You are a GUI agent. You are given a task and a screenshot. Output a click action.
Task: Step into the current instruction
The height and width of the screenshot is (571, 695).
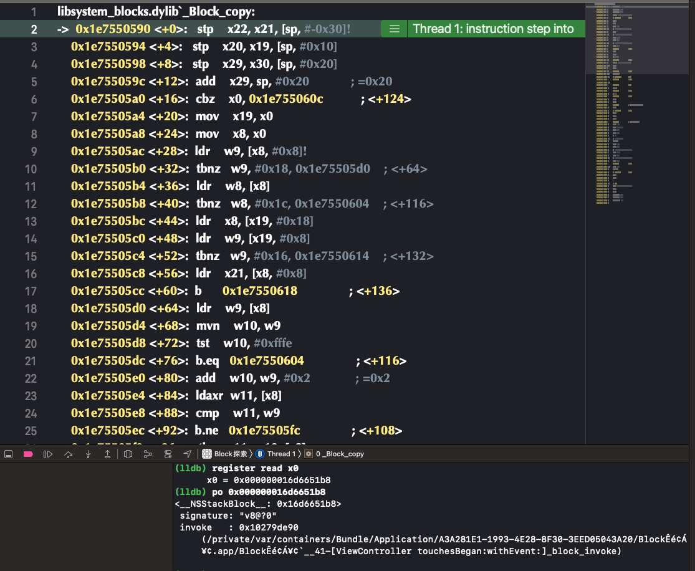point(89,454)
